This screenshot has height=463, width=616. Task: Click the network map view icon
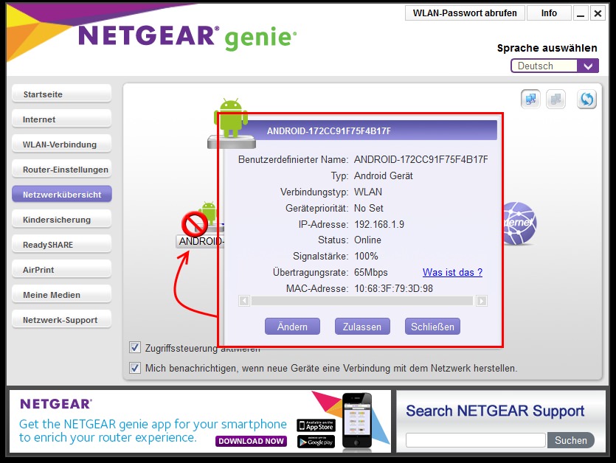tap(530, 99)
